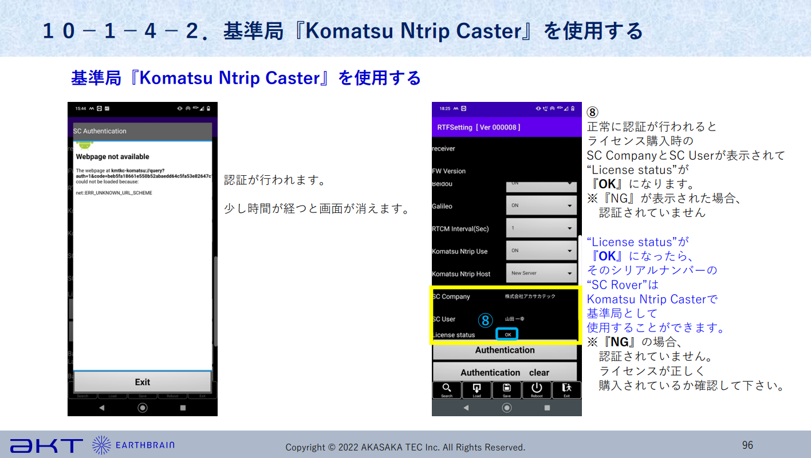
Task: Tap Android home circle on RTFSetting phone
Action: tap(507, 408)
